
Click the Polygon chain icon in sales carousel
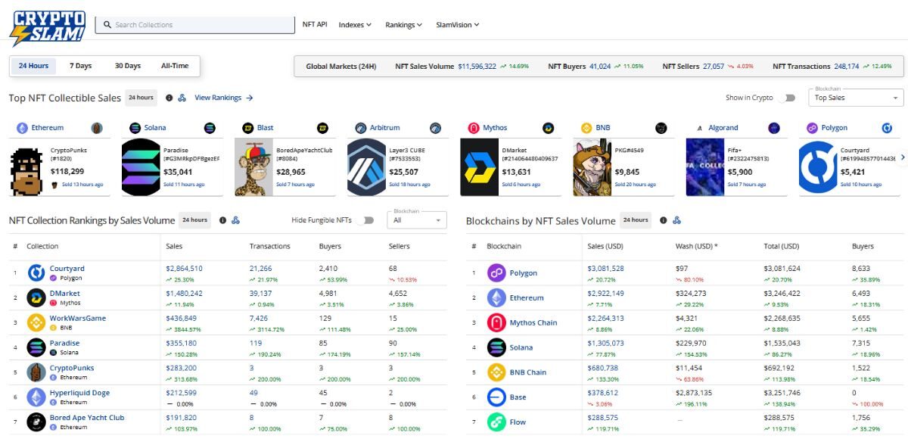pos(813,128)
